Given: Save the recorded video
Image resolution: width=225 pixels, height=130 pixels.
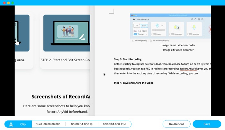Looking at the screenshot, I should point(207,124).
